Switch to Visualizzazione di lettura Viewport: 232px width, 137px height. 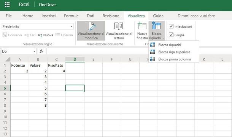[x=119, y=31]
